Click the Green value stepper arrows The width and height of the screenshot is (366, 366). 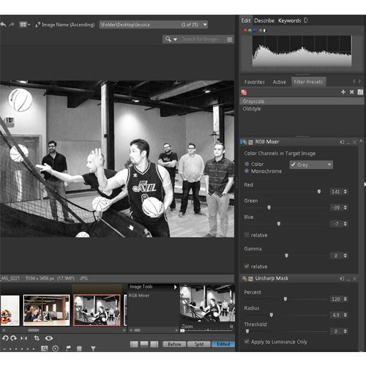point(346,208)
